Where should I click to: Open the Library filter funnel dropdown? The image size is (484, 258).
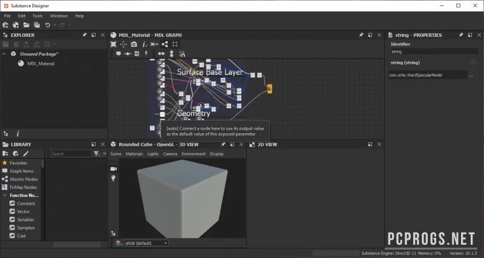tap(97, 154)
